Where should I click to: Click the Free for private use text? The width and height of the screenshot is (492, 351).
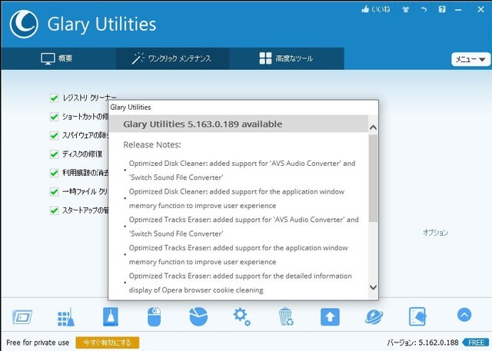coord(38,343)
